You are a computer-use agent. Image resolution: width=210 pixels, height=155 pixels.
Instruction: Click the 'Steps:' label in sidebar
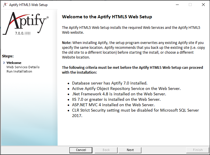8,56
